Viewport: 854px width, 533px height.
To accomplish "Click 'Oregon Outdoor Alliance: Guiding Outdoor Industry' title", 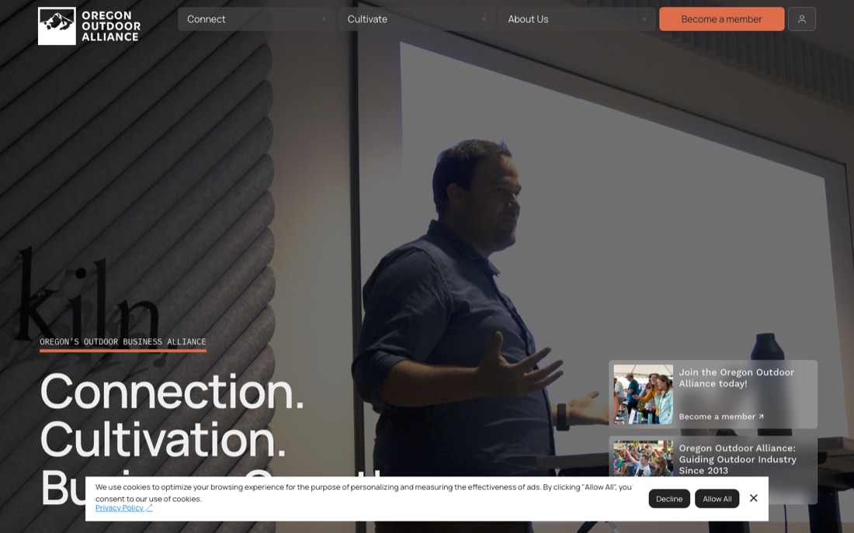I will (738, 459).
